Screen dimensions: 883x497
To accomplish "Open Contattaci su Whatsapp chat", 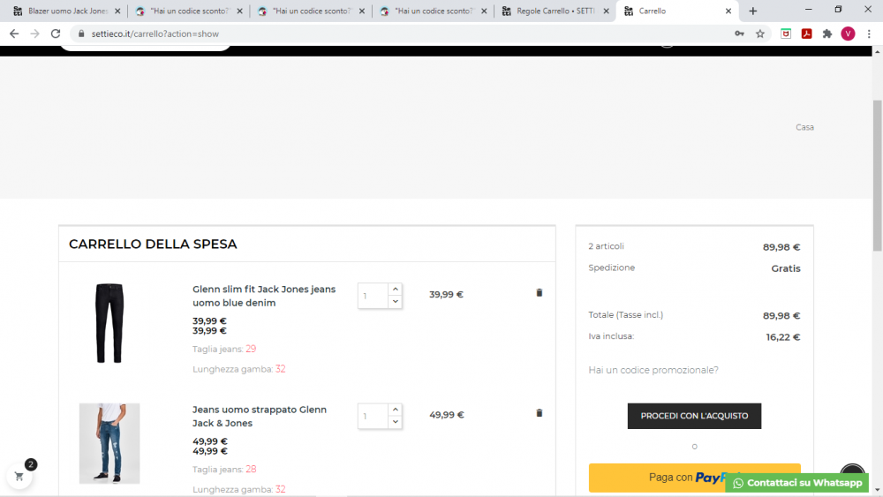I will [x=798, y=483].
